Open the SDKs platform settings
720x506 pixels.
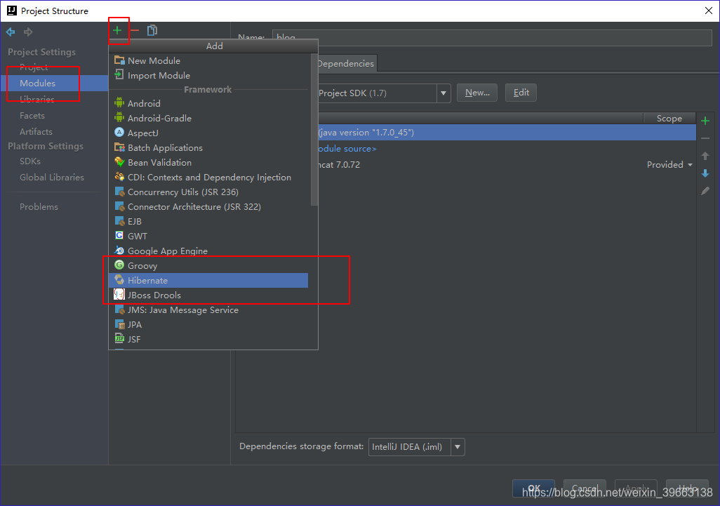(30, 161)
